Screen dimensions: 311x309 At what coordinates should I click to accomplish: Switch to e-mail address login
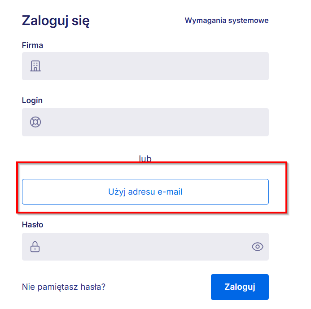(x=145, y=192)
